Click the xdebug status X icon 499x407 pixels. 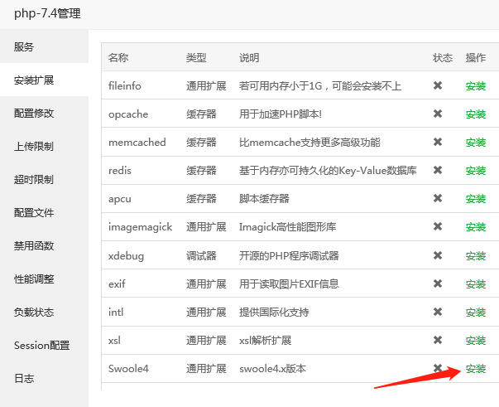click(x=438, y=255)
